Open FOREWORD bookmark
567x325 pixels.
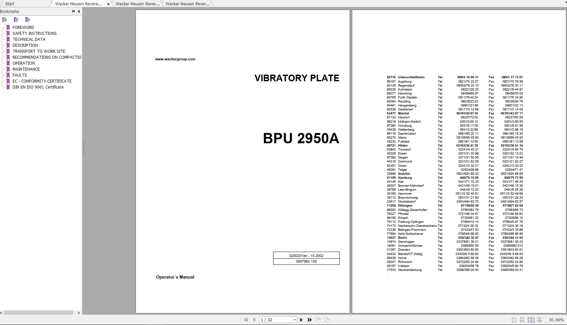23,28
